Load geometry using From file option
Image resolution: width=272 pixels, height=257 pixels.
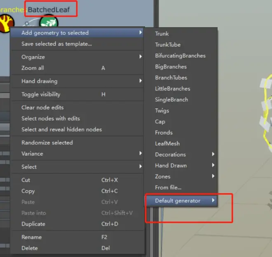pyautogui.click(x=168, y=187)
